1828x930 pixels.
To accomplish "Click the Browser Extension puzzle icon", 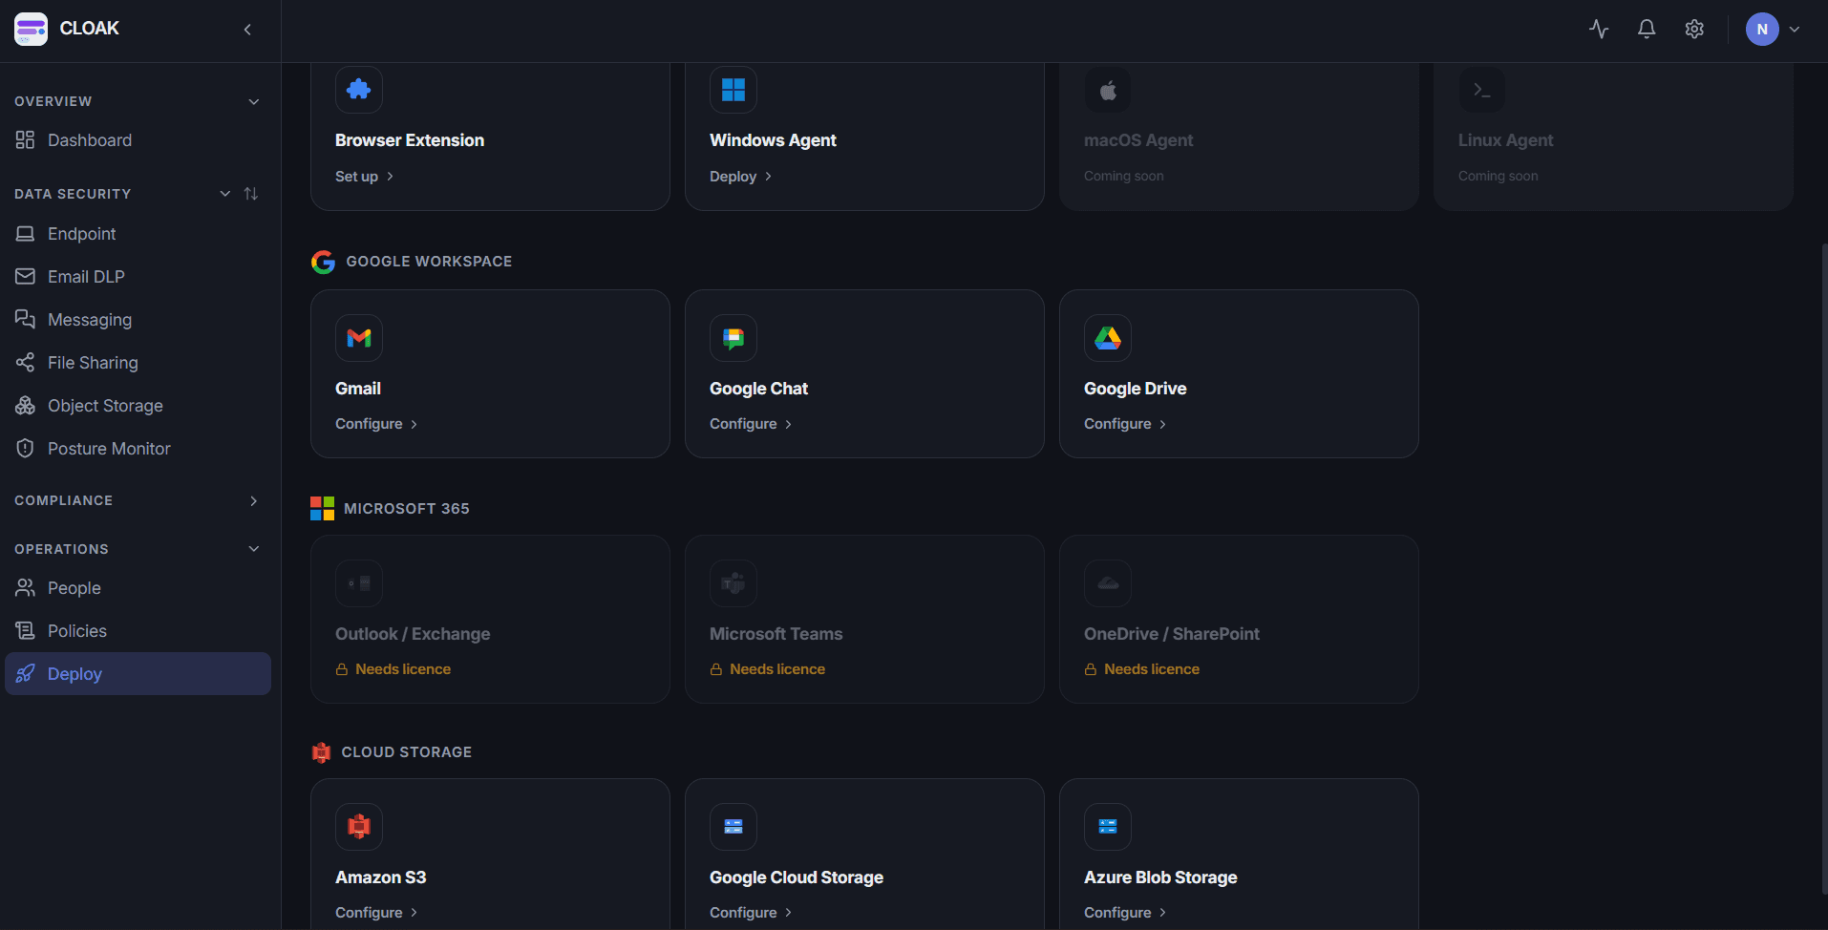I will [x=359, y=90].
